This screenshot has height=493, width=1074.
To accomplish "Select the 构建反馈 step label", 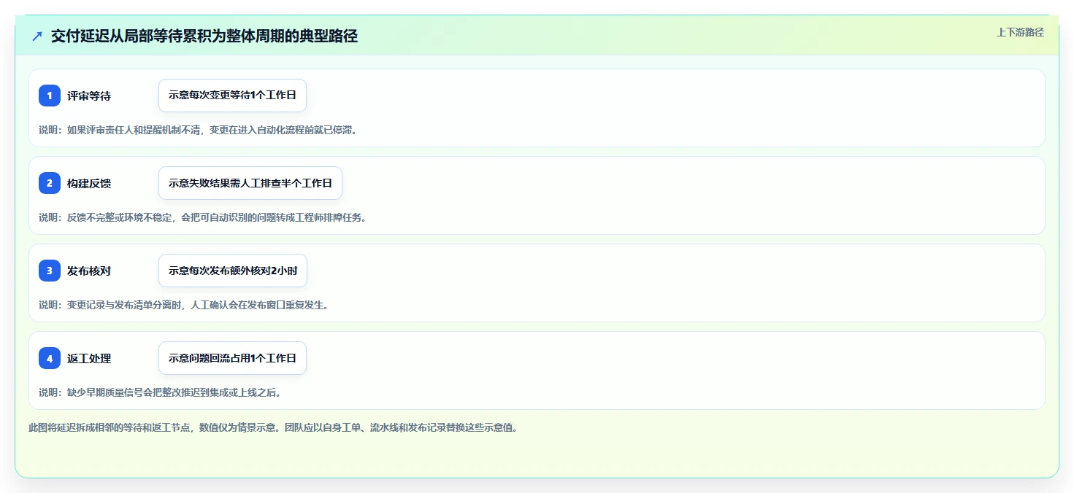I will 89,183.
